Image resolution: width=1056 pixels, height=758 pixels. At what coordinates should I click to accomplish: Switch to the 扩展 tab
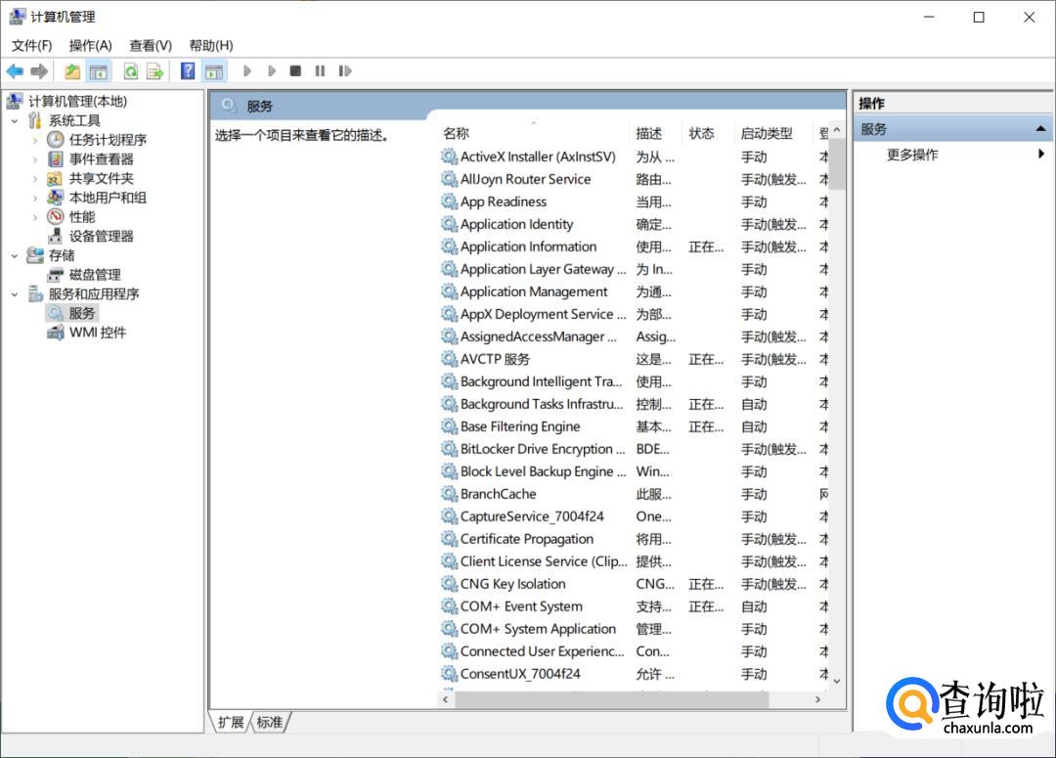click(x=231, y=722)
